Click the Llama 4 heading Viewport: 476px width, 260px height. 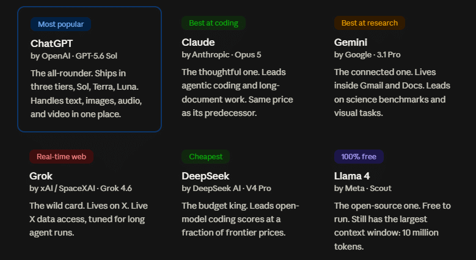pos(352,176)
